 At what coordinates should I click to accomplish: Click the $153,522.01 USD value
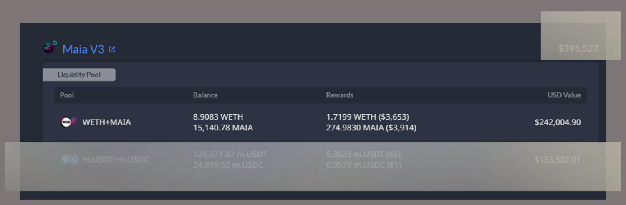[557, 160]
